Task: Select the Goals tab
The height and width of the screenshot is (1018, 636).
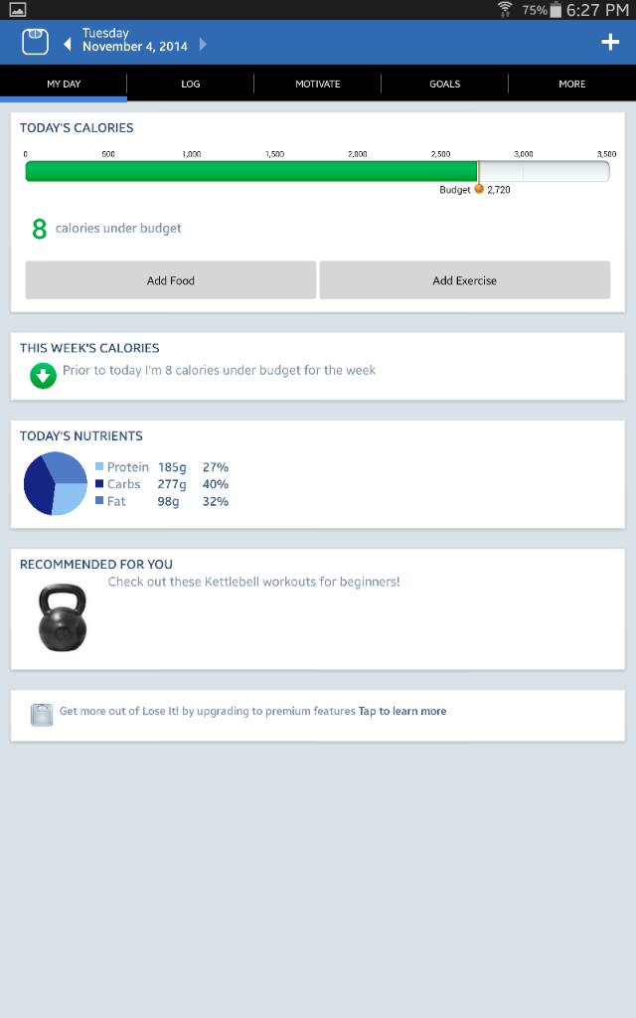Action: click(444, 84)
